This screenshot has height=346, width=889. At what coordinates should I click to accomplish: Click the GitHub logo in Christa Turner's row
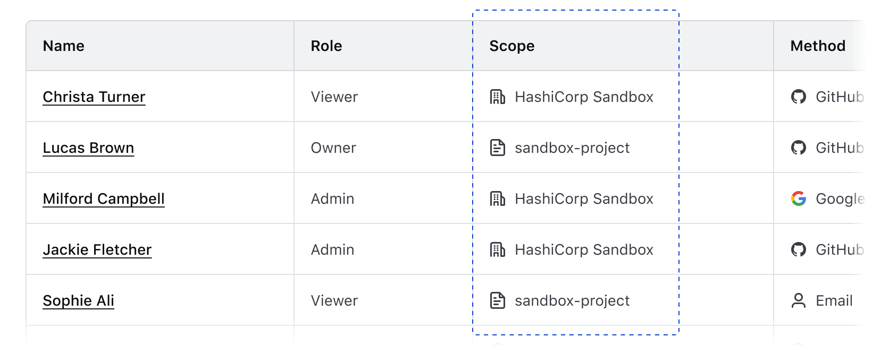click(x=799, y=97)
